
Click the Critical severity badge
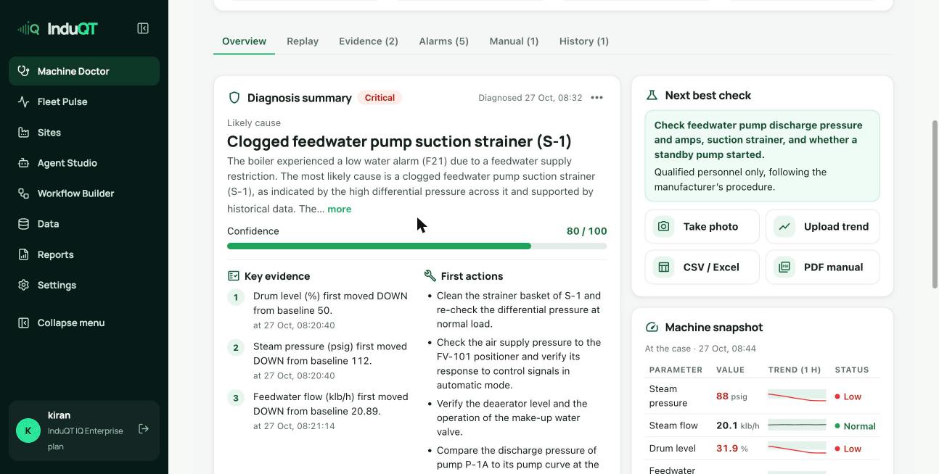coord(380,98)
